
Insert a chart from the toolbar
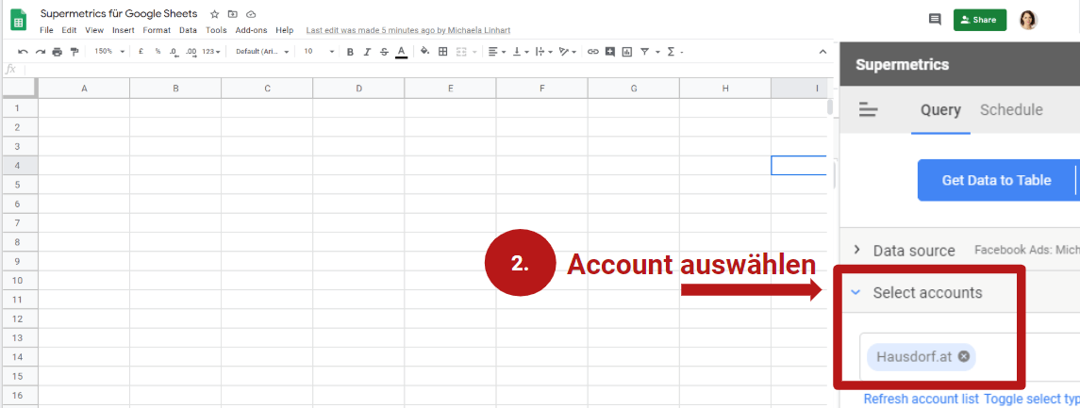627,52
